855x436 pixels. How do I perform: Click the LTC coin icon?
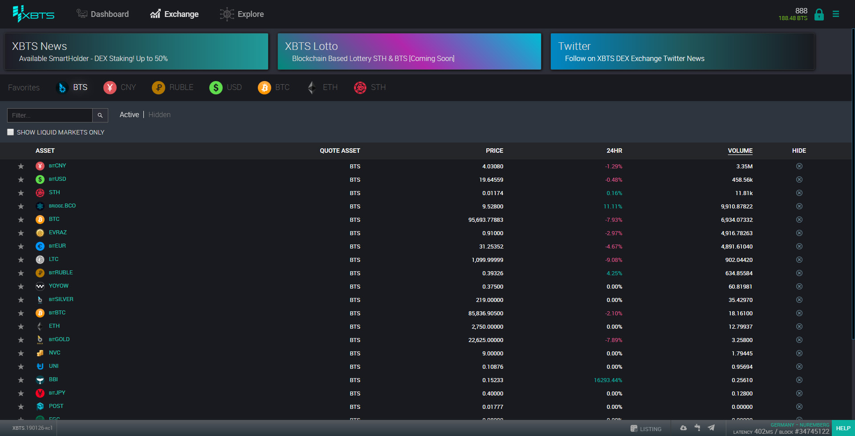click(x=40, y=260)
